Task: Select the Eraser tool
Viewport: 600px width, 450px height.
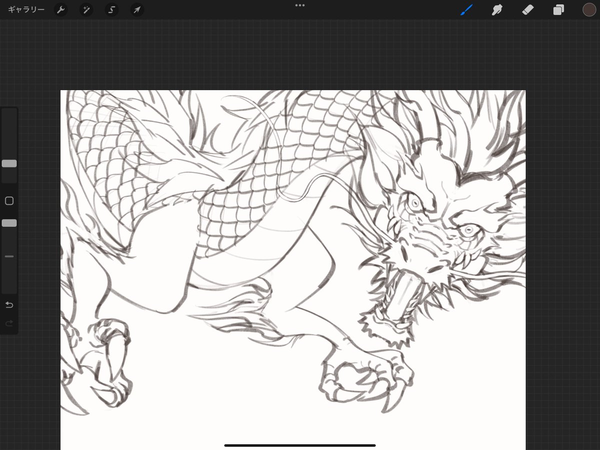Action: 528,9
